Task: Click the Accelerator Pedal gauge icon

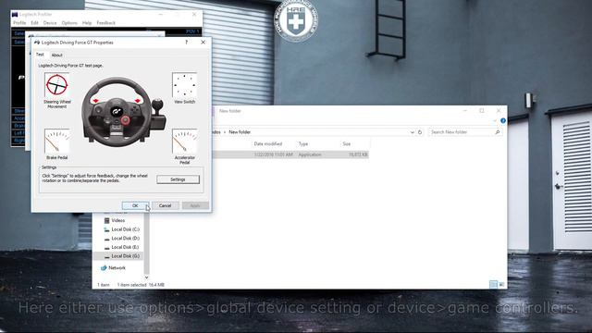Action: [x=184, y=141]
